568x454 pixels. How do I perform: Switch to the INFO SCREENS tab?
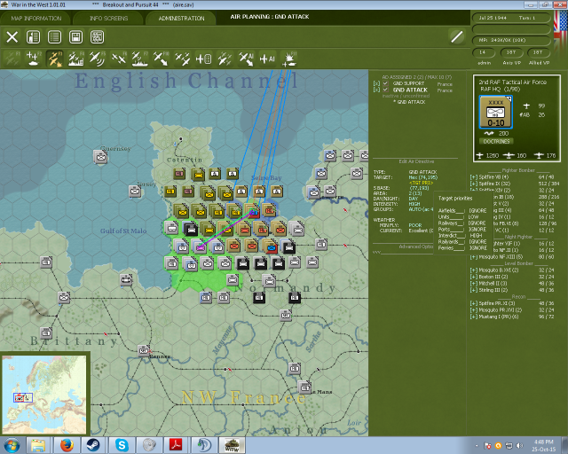pos(108,18)
